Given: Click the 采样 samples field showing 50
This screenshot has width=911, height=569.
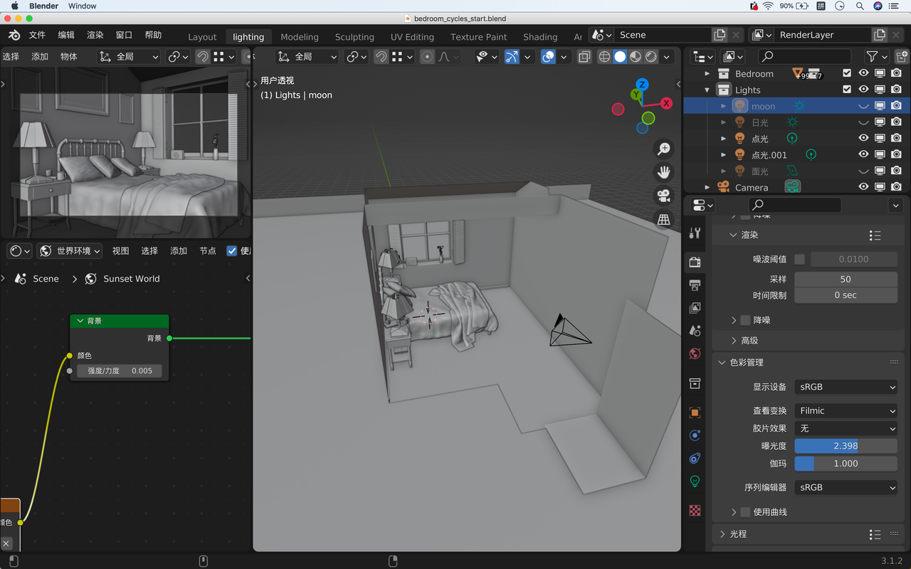Looking at the screenshot, I should tap(846, 280).
